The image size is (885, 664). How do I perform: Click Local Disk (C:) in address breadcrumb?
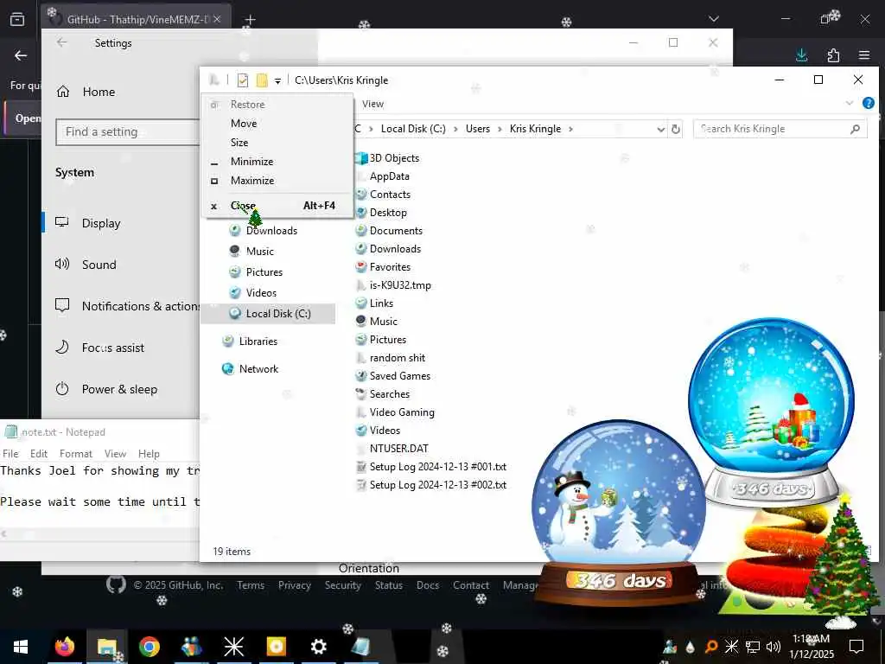point(413,129)
